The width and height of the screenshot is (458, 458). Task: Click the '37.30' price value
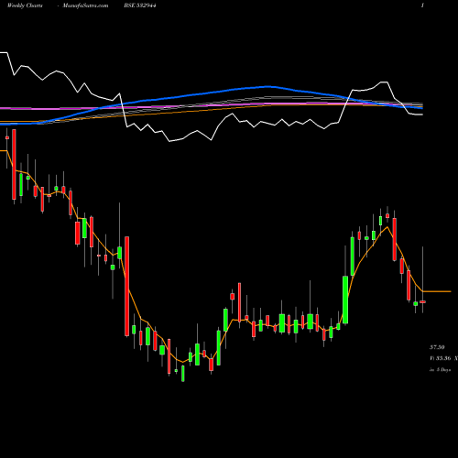pos(437,347)
